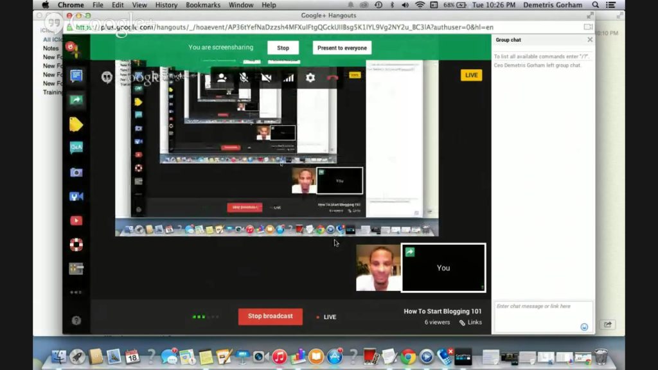This screenshot has height=370, width=658.
Task: Open the Window menu
Action: coord(241,5)
